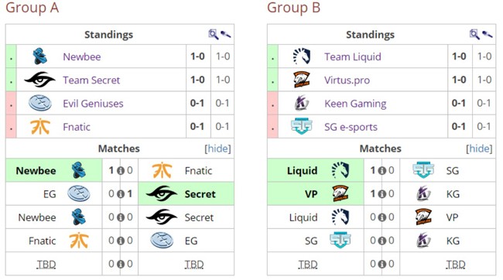Open the Fnatic link in standings
The image size is (503, 280).
(x=77, y=127)
